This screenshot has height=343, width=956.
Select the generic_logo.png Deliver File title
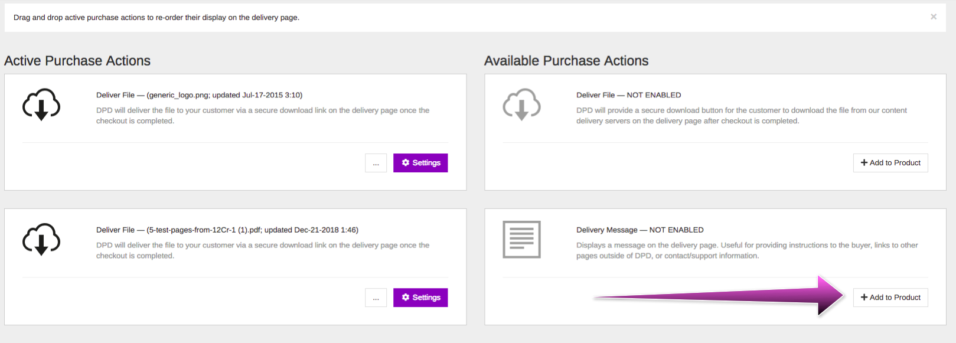click(200, 95)
